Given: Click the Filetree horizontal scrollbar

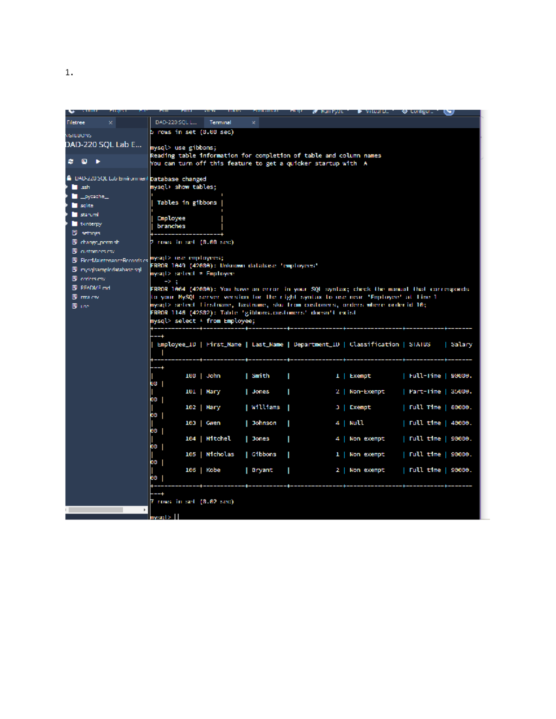Looking at the screenshot, I should tap(96, 510).
